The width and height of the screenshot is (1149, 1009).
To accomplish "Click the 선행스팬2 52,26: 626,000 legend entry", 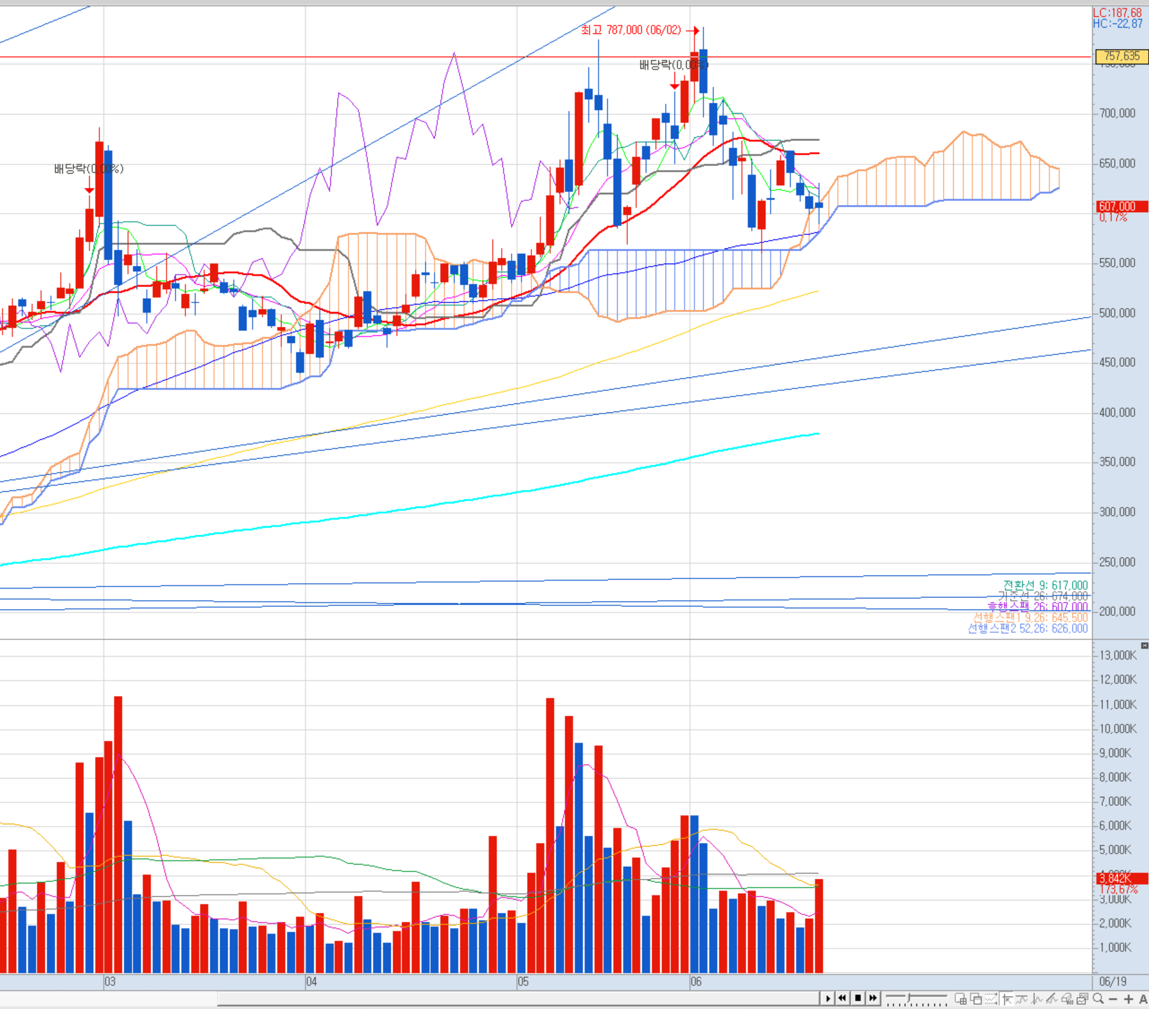I will (x=1028, y=628).
